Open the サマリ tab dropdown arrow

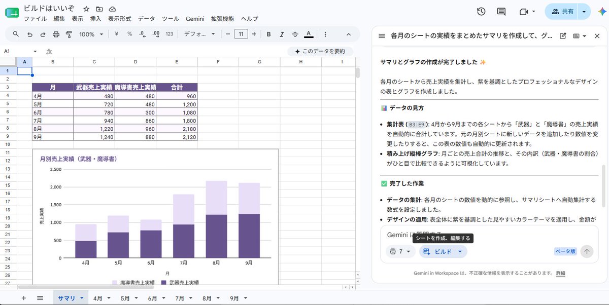[82, 298]
